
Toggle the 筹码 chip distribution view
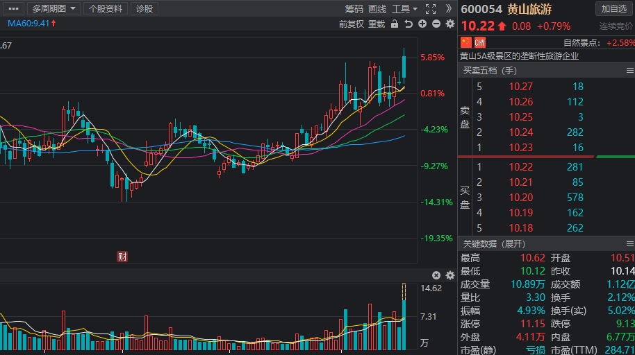click(354, 9)
